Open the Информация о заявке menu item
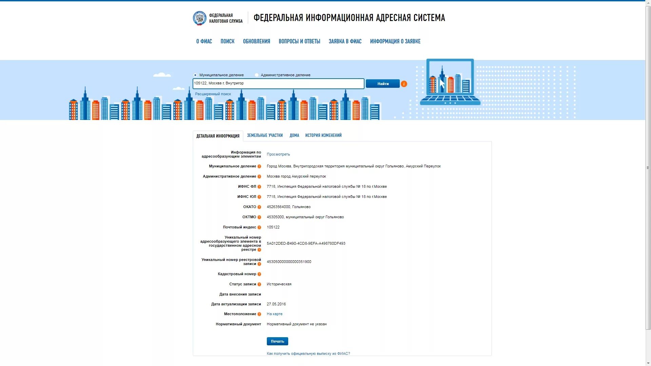The width and height of the screenshot is (651, 366). [395, 41]
